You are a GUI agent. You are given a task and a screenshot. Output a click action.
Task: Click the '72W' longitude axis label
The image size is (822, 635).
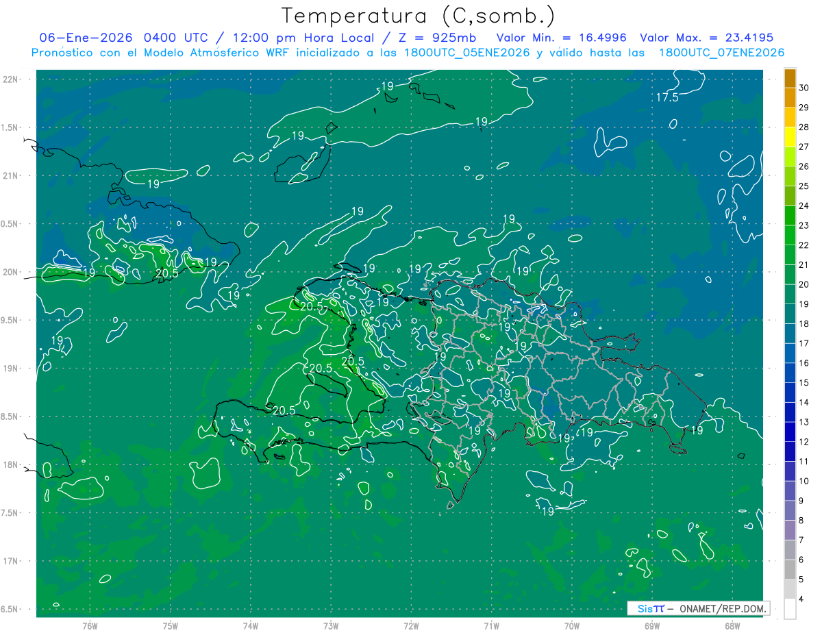(x=411, y=625)
